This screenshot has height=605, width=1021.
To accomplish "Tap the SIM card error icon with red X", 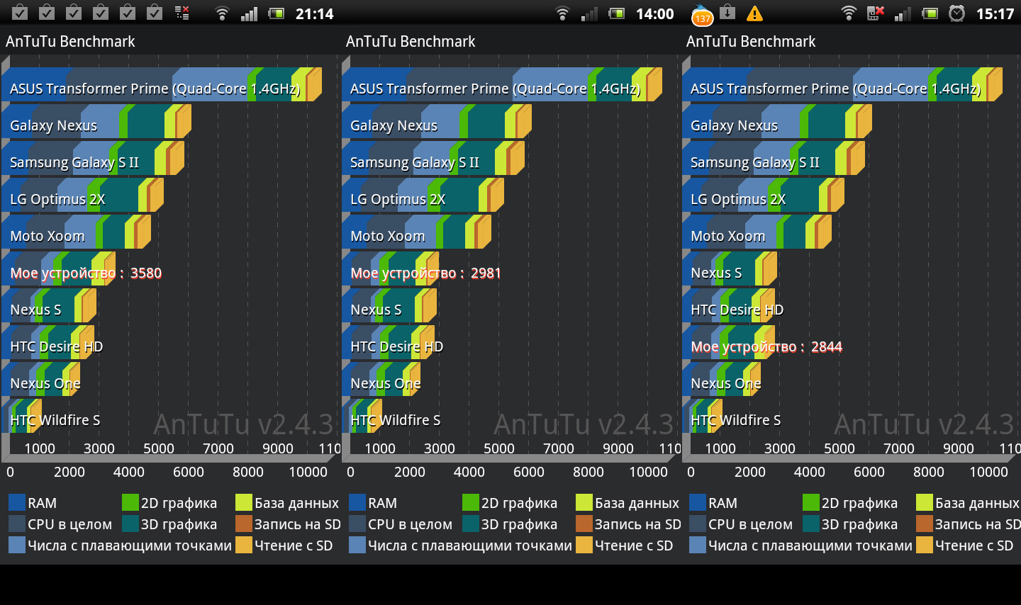I will click(x=876, y=13).
